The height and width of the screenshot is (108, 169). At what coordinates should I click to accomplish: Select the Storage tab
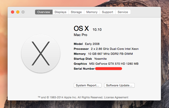[x=76, y=12]
